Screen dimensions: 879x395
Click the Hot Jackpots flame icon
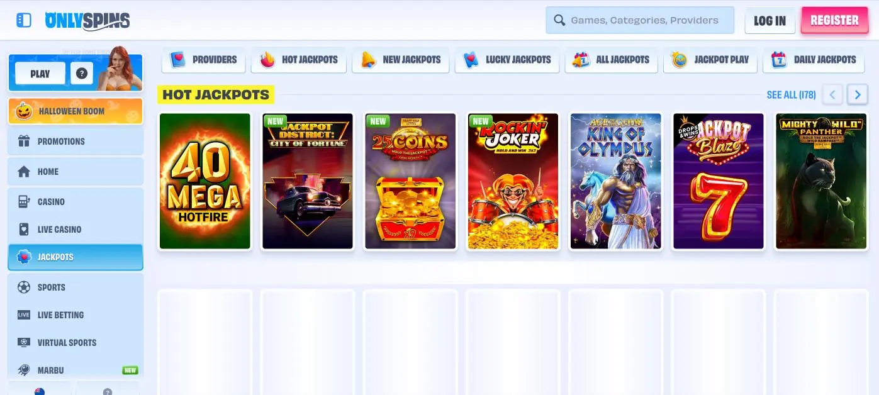[267, 60]
